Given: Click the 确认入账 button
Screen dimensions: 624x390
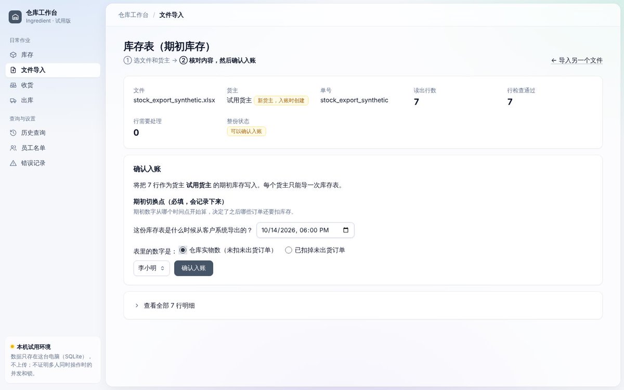Looking at the screenshot, I should 193,268.
